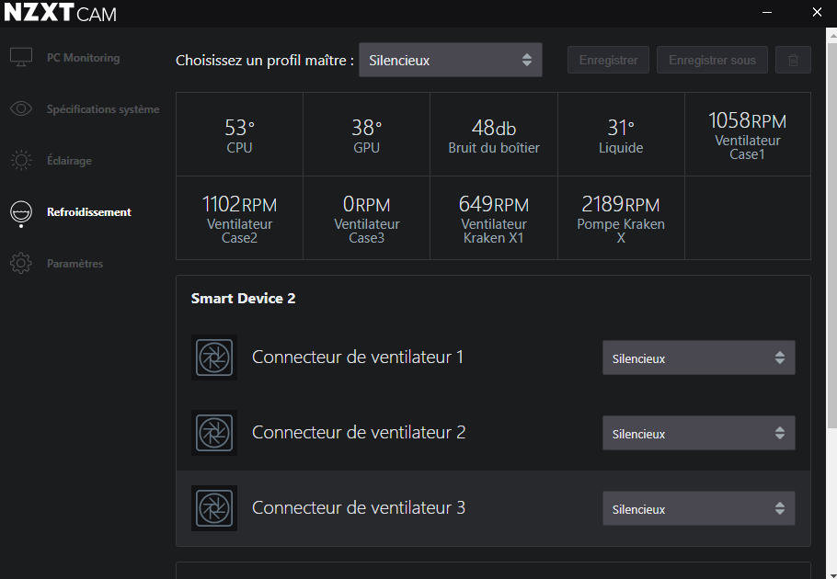Click the Connecteur de ventilateur 2 label
Image resolution: width=837 pixels, height=579 pixels.
click(x=359, y=432)
